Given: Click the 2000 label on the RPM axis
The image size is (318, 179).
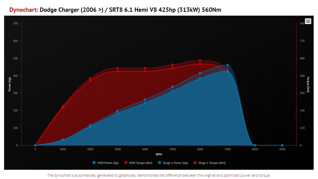Looking at the screenshot, I should click(90, 149).
